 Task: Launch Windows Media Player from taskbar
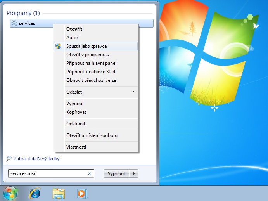pyautogui.click(x=82, y=193)
